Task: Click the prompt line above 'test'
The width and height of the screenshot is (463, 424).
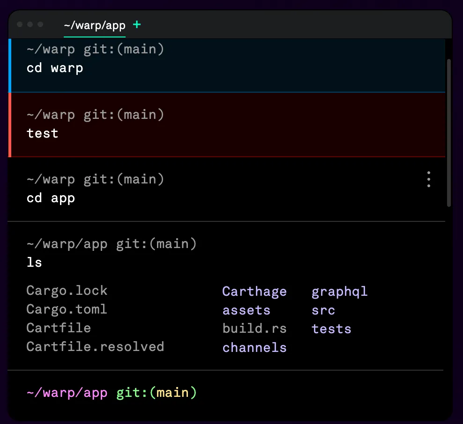Action: pos(95,115)
